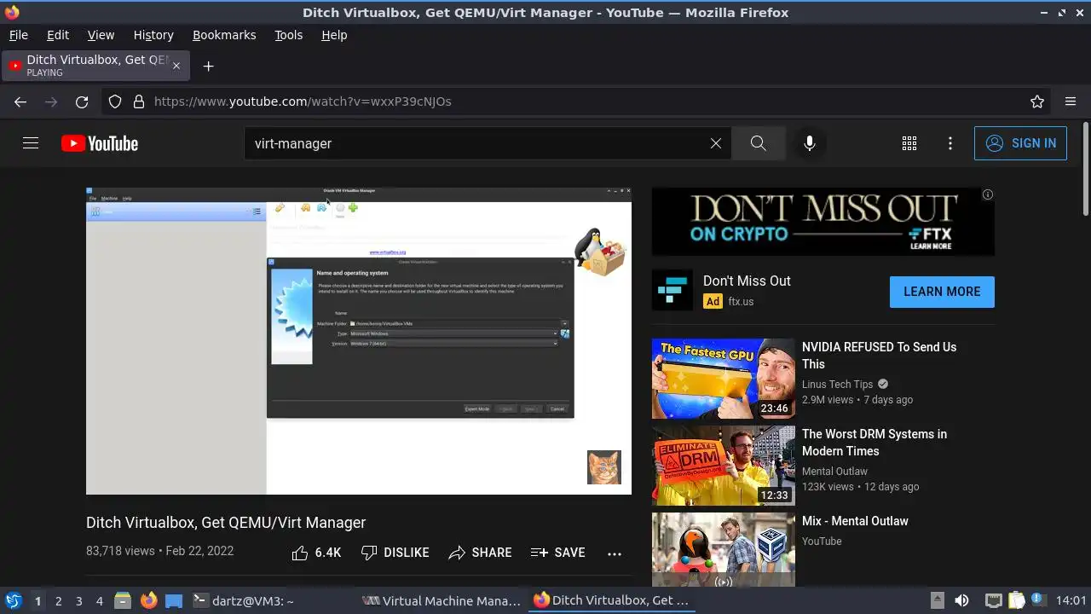Launch Firefox from taskbar launcher

148,600
